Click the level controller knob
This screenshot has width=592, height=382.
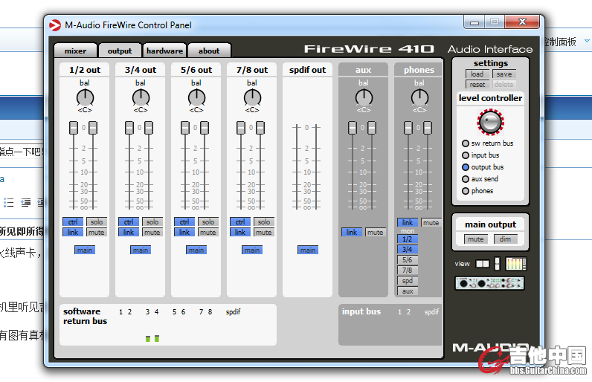pyautogui.click(x=490, y=121)
